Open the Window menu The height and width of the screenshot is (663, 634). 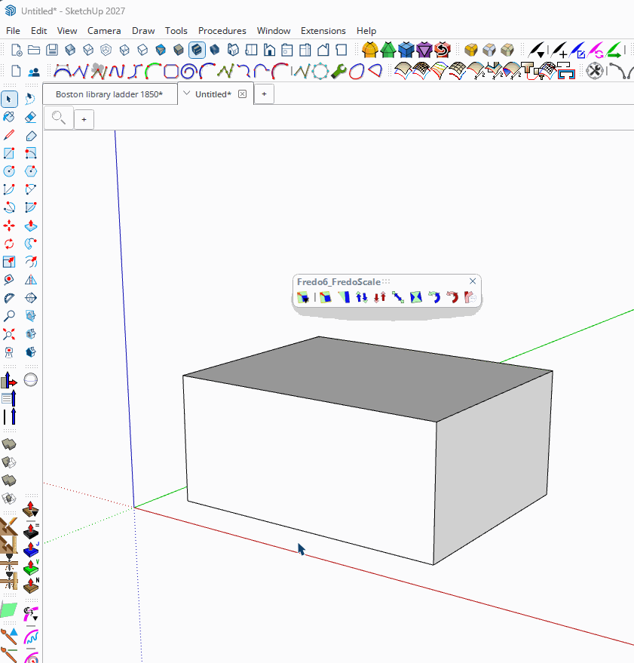click(x=274, y=31)
